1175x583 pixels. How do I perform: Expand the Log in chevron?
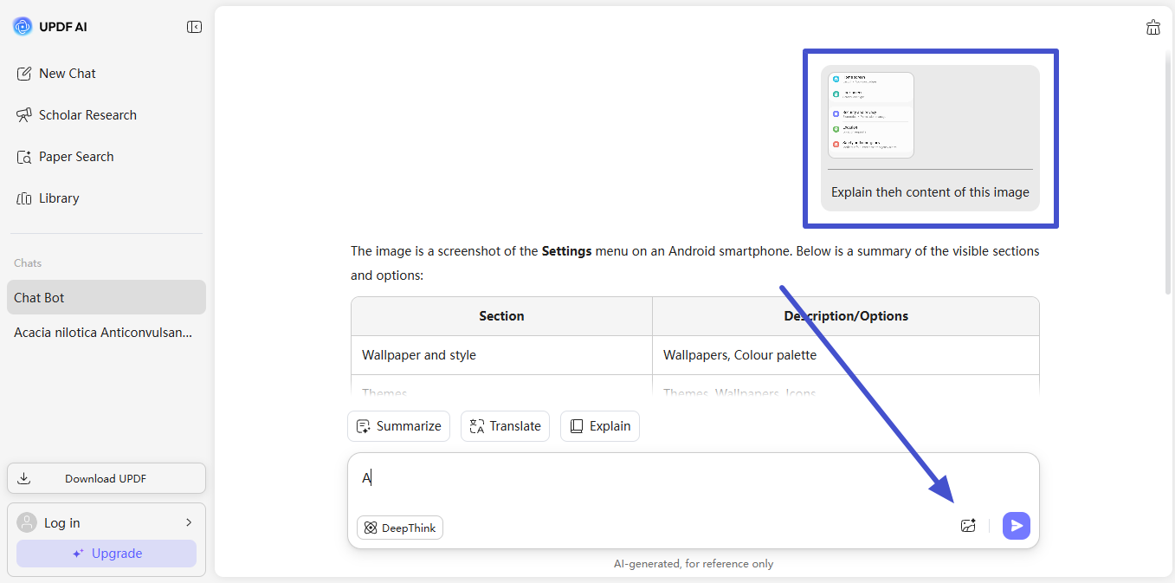point(189,522)
